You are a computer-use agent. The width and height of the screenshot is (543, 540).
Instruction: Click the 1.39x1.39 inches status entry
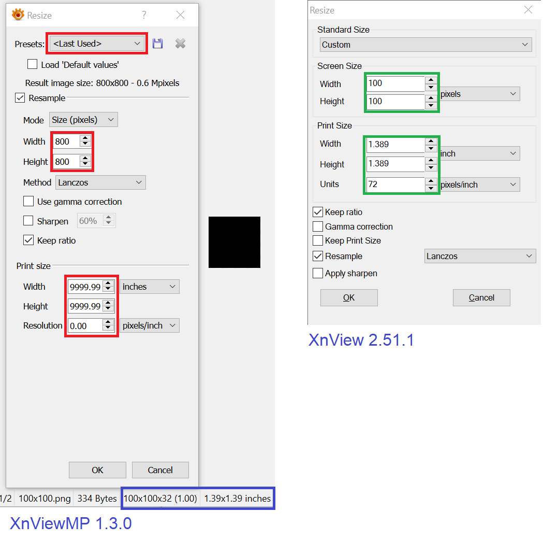point(237,499)
